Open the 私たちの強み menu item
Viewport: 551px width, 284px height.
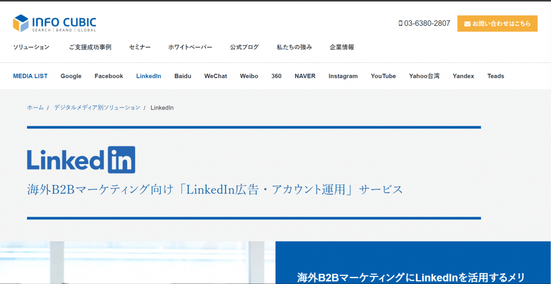tap(294, 47)
